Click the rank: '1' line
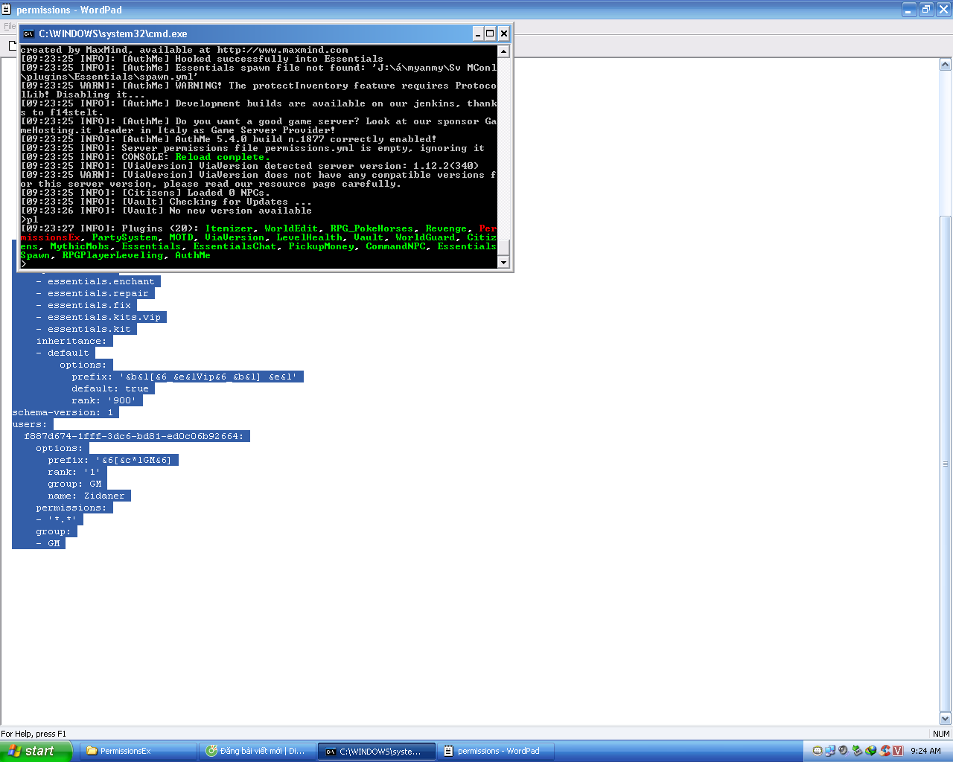Viewport: 953px width, 762px height. [x=74, y=472]
